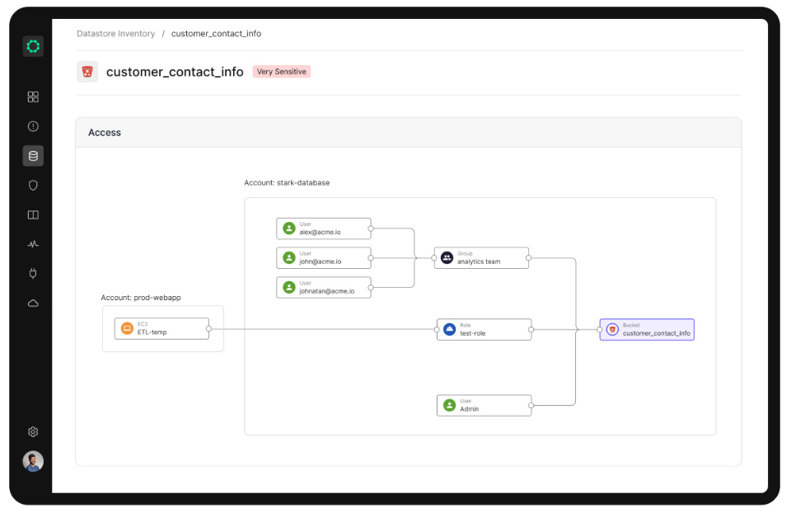Click the shield Security icon in sidebar
The image size is (791, 513).
tap(33, 185)
